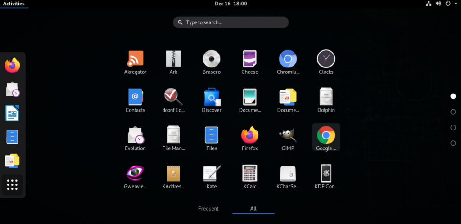This screenshot has width=461, height=224.
Task: Open Firefox from the dock
Action: (x=12, y=65)
